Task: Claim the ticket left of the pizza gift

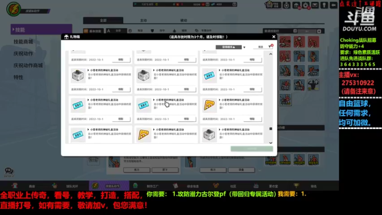Action: [x=187, y=119]
